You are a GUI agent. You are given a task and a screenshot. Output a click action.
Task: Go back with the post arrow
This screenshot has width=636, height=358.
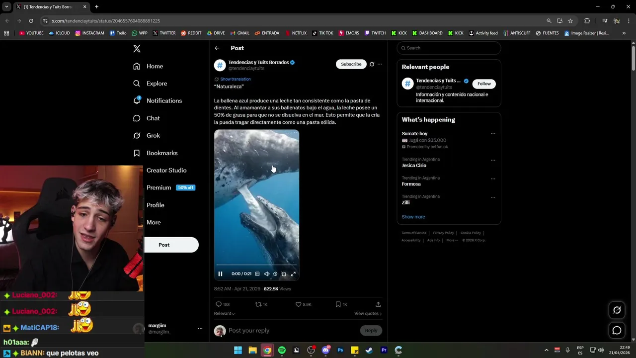pyautogui.click(x=217, y=48)
